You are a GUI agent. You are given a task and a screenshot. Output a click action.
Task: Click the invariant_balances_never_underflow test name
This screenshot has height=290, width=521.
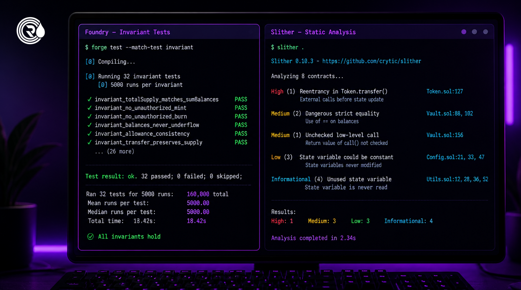click(147, 125)
